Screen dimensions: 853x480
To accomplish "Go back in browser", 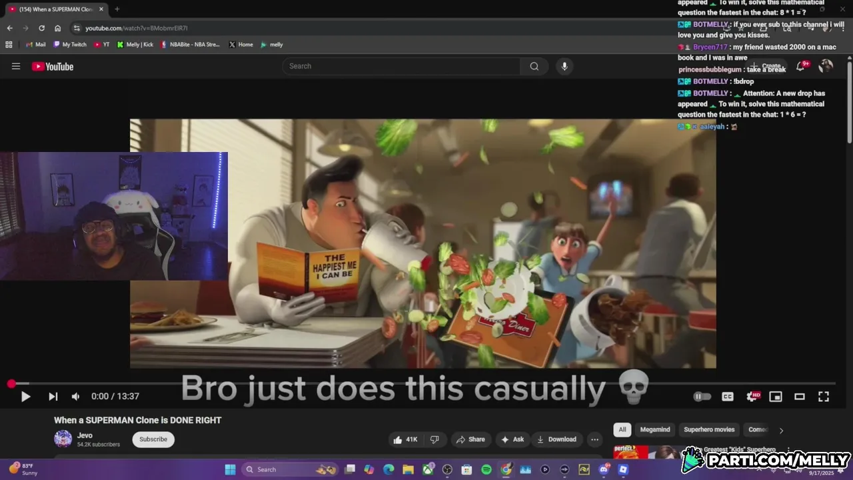I will [x=9, y=28].
